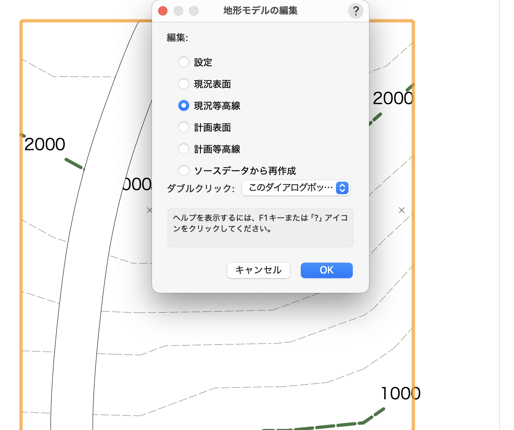Click the help text description box
Screen dimensions: 514x430
pyautogui.click(x=260, y=228)
